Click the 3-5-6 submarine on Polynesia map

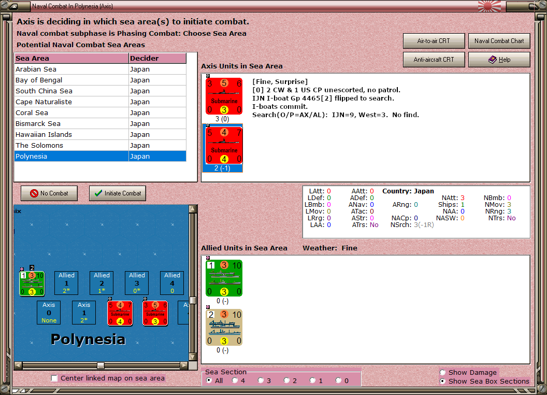[x=155, y=313]
